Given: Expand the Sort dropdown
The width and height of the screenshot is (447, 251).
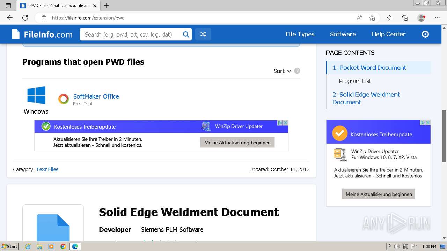Looking at the screenshot, I should tap(282, 71).
